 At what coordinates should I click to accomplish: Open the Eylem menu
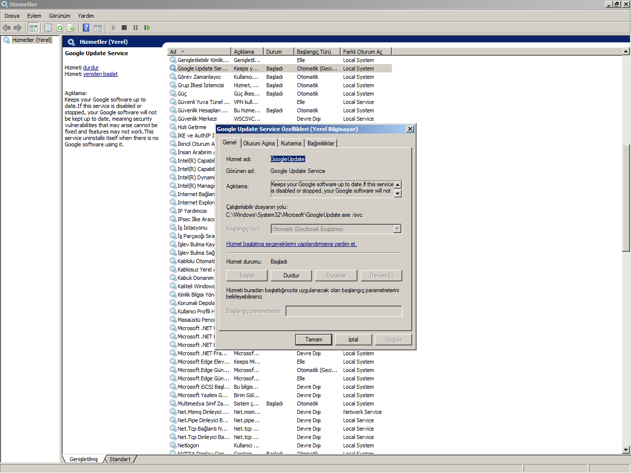point(34,16)
